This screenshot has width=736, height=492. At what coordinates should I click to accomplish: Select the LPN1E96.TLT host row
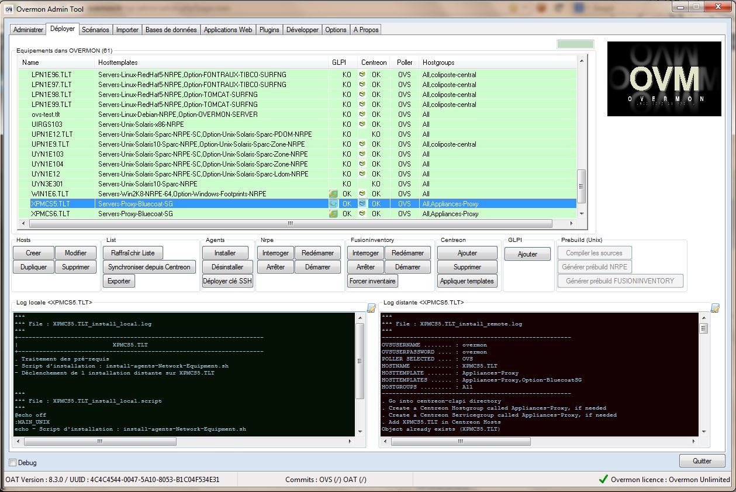51,75
